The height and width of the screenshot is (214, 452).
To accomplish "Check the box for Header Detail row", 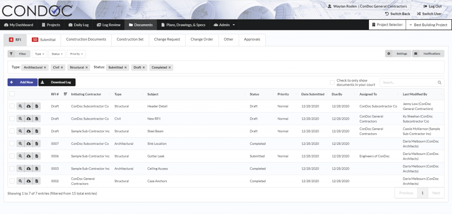I will click(12, 106).
